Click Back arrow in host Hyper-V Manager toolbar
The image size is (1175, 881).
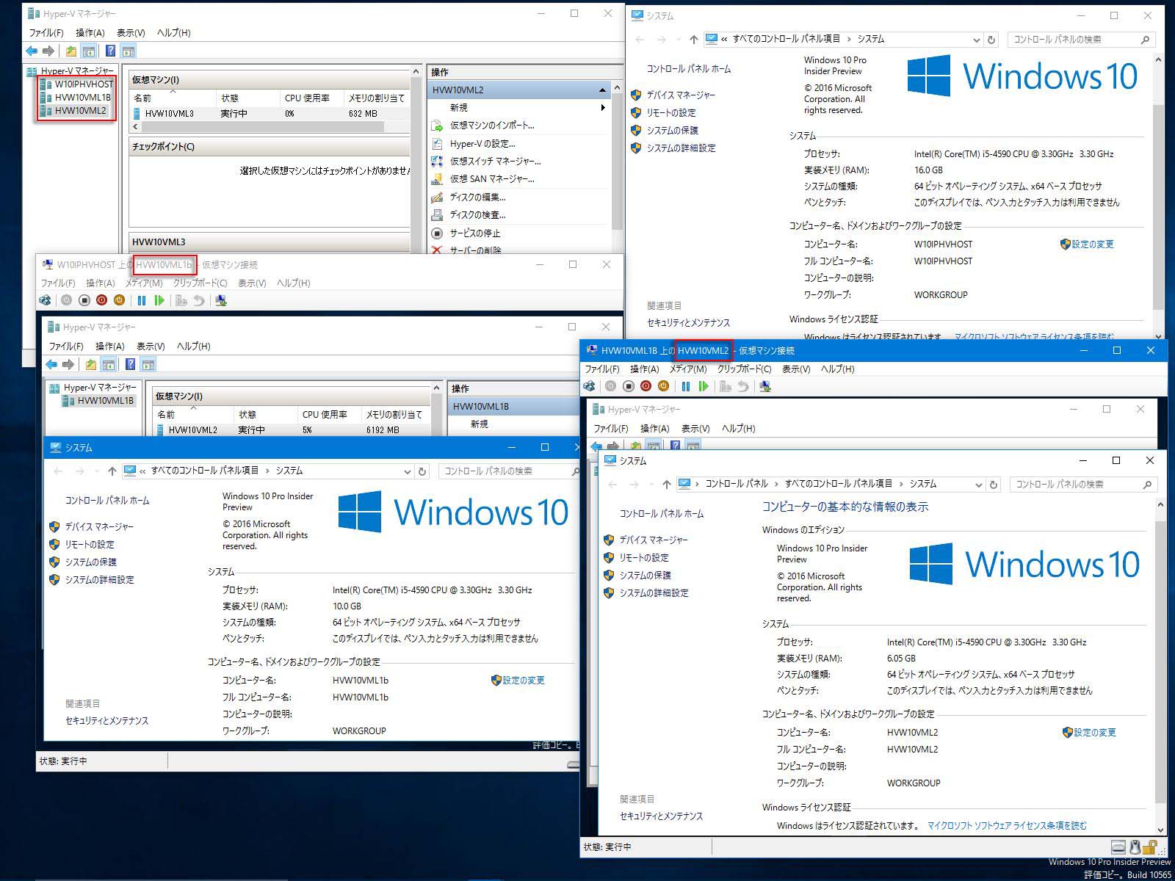tap(32, 51)
